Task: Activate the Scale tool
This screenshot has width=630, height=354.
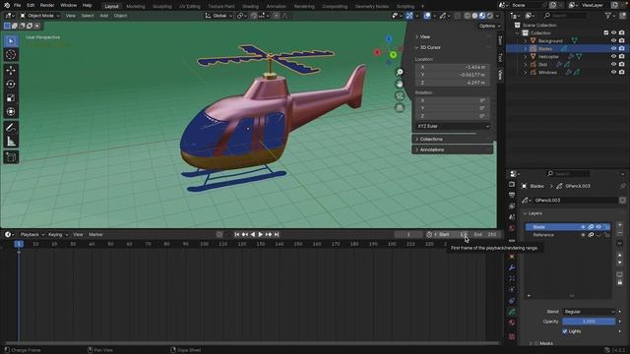Action: coord(11,98)
